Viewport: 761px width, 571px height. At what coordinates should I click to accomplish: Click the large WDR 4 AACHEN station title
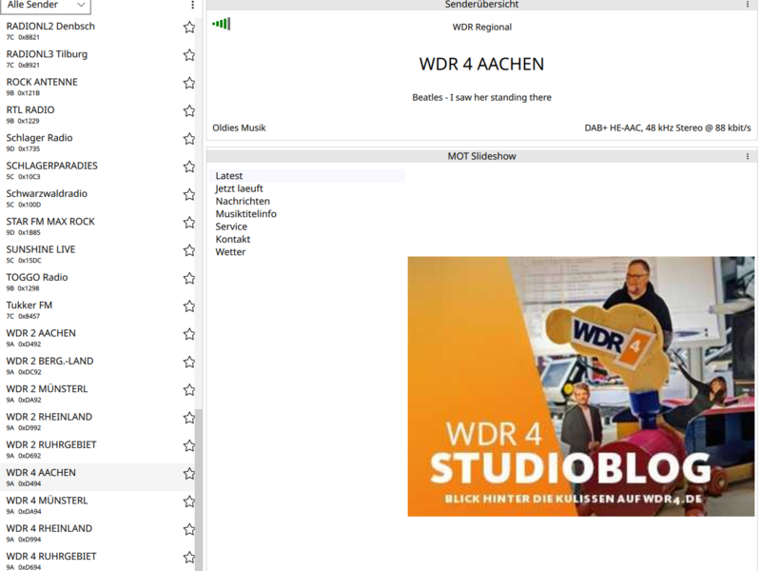[481, 64]
